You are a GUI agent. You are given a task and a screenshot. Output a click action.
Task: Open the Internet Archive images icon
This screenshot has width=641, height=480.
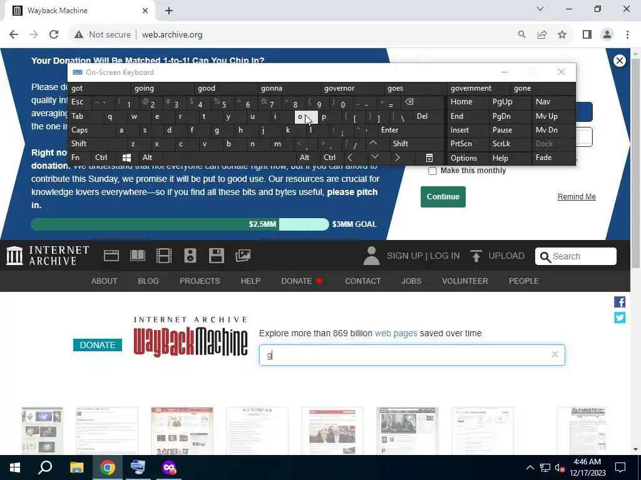point(243,256)
